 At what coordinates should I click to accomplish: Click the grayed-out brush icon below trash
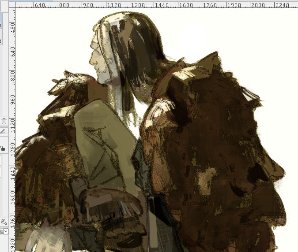pos(3,131)
